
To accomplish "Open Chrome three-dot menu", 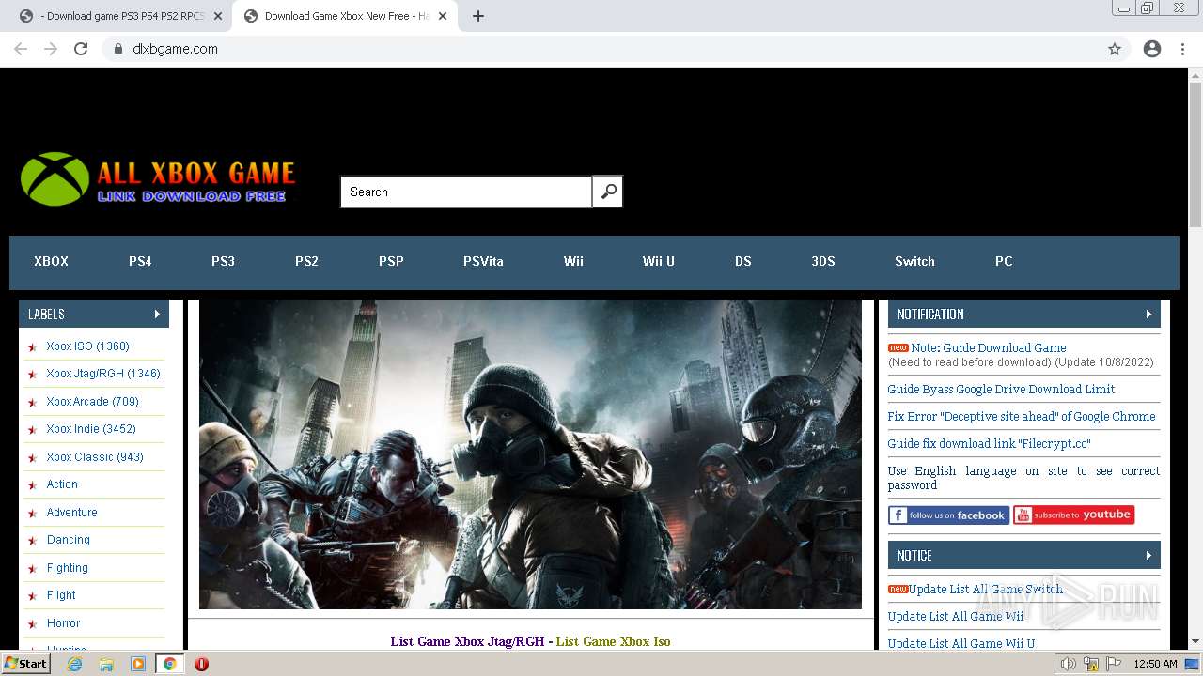I will tap(1182, 49).
